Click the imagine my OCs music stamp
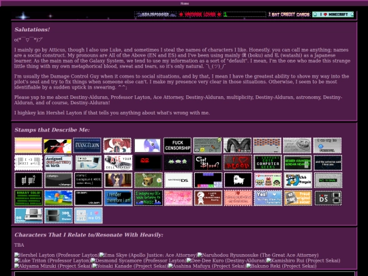Screen dimensions: 368x276 (x=149, y=198)
